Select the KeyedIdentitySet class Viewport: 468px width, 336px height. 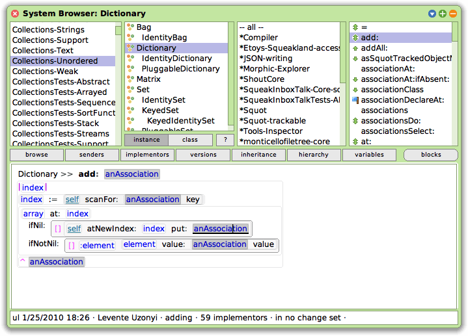point(180,121)
